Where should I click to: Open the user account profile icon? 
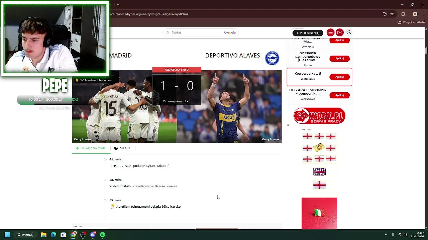pyautogui.click(x=349, y=32)
